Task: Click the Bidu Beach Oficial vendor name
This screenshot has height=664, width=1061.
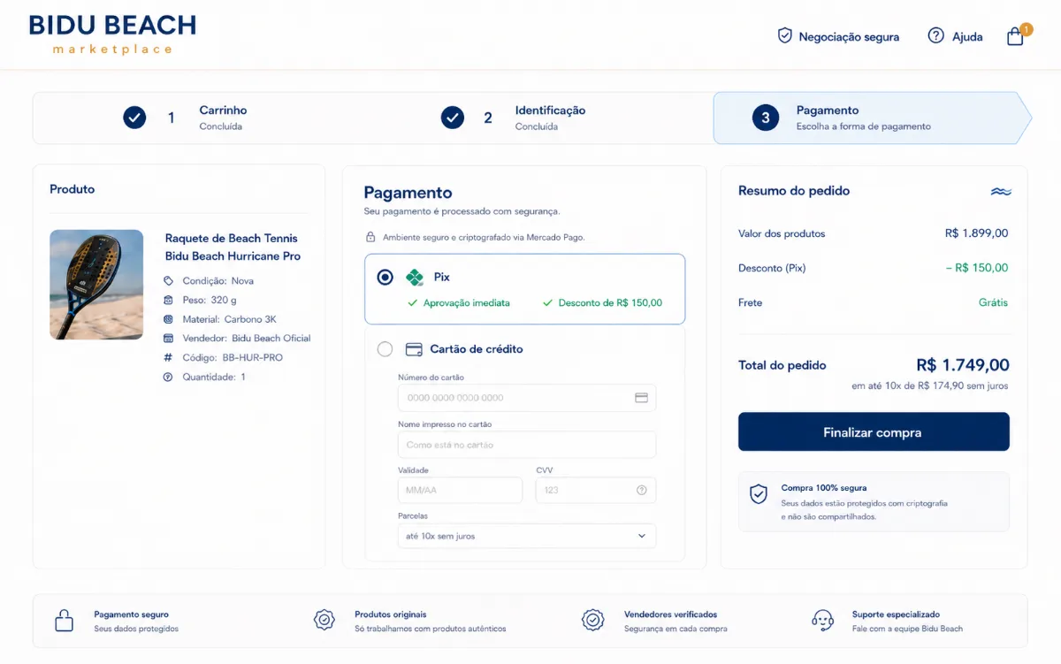Action: click(x=271, y=339)
